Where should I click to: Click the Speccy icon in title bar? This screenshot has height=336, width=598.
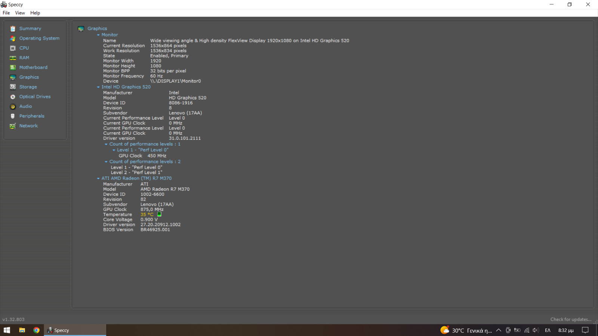(x=4, y=4)
